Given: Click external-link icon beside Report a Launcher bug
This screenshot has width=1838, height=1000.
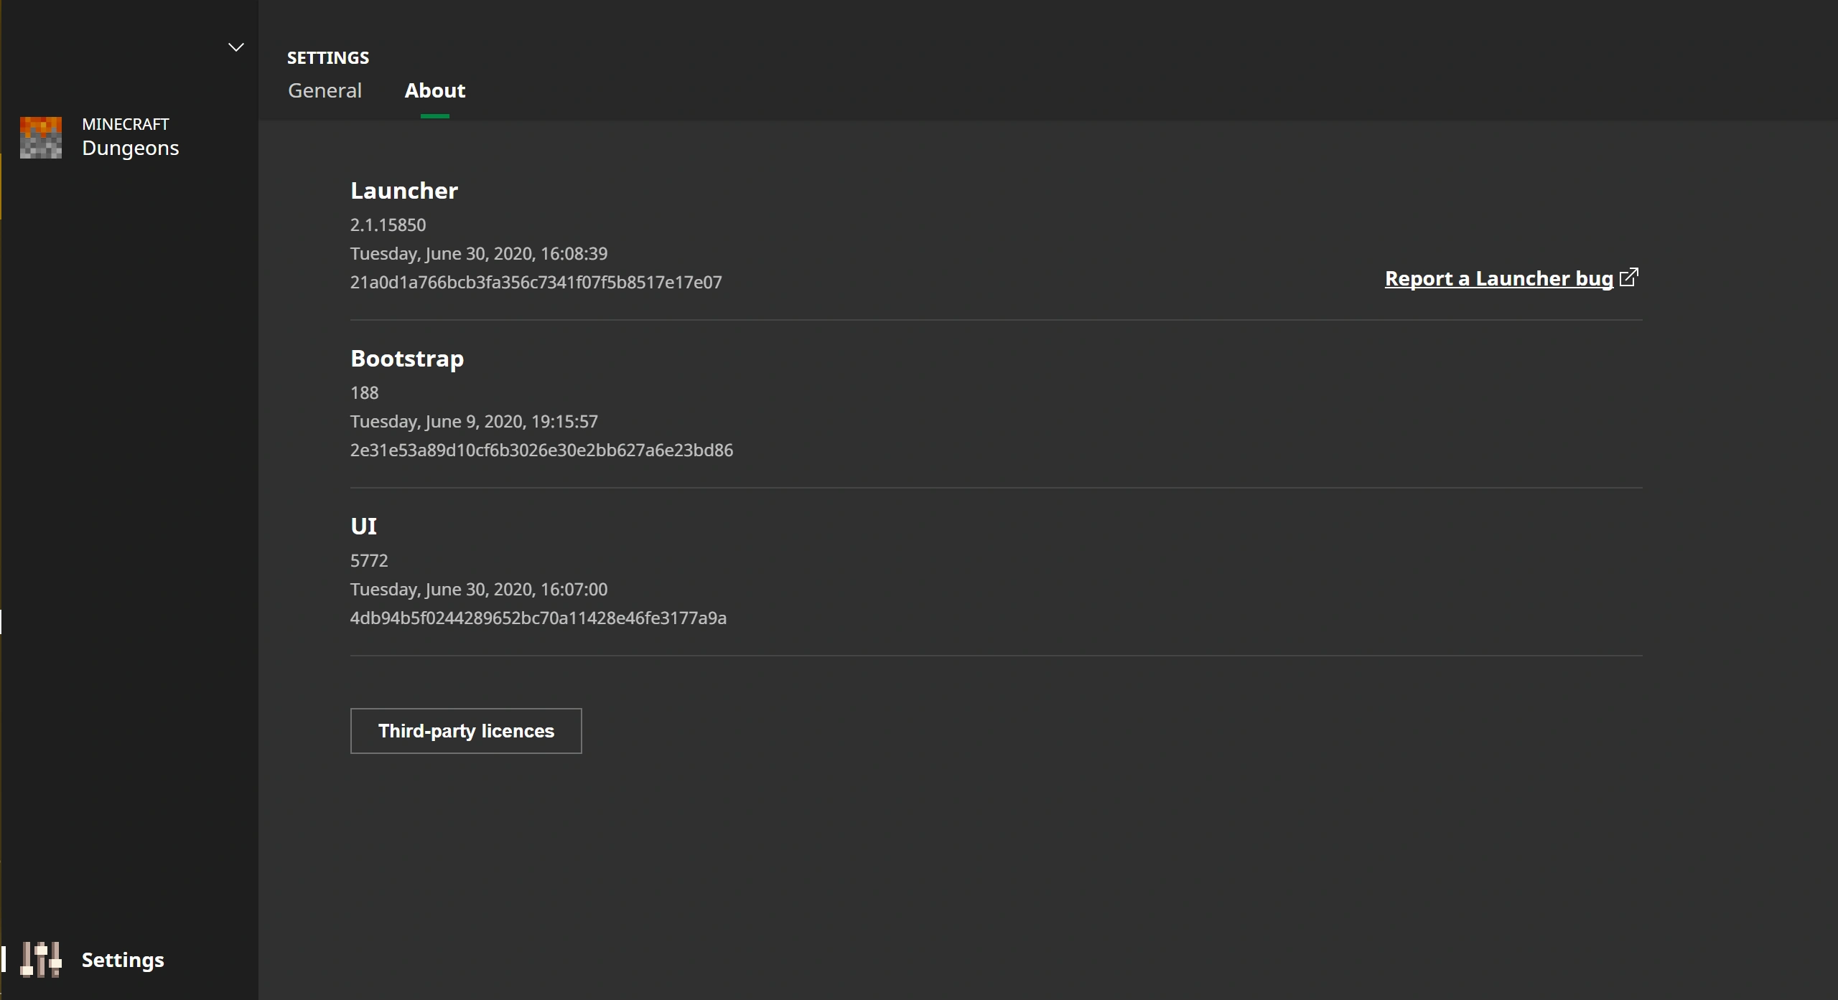Looking at the screenshot, I should 1629,277.
